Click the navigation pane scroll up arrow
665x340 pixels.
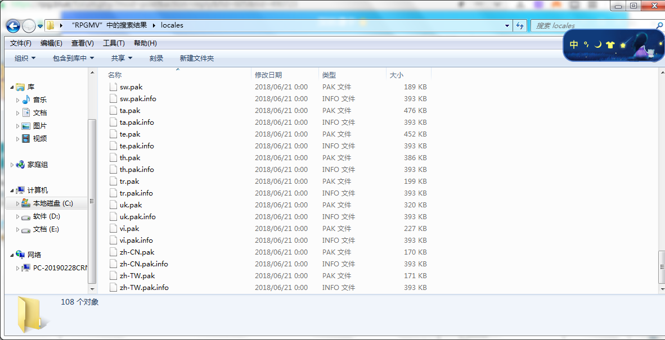92,73
